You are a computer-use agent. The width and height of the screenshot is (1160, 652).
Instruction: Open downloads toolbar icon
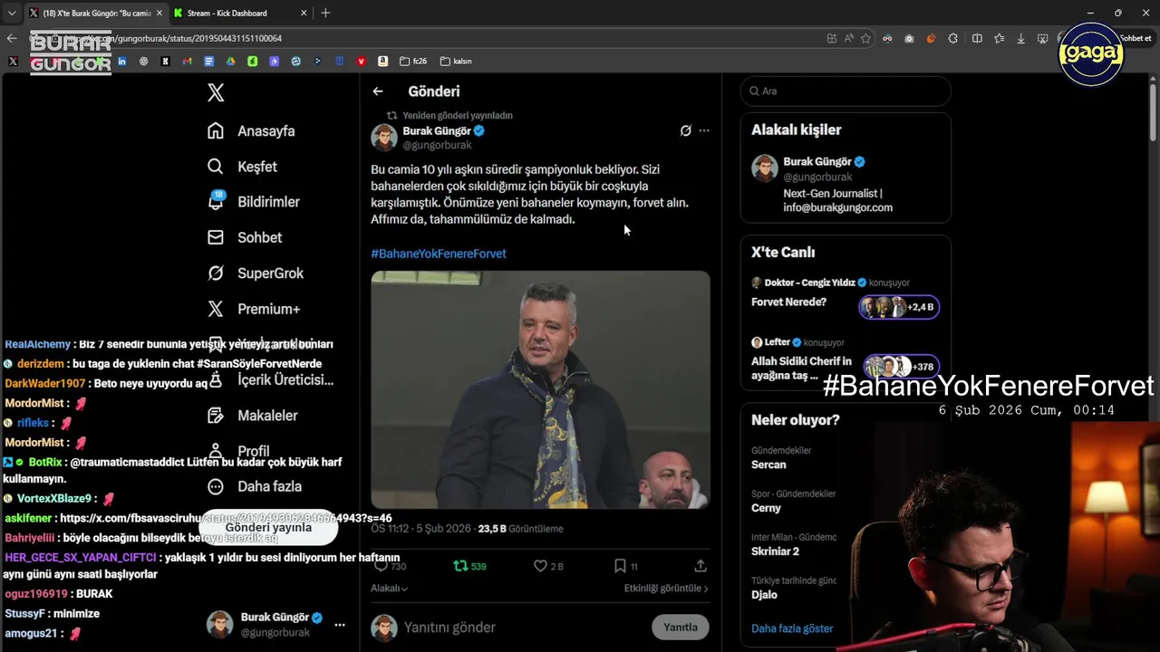[1021, 38]
